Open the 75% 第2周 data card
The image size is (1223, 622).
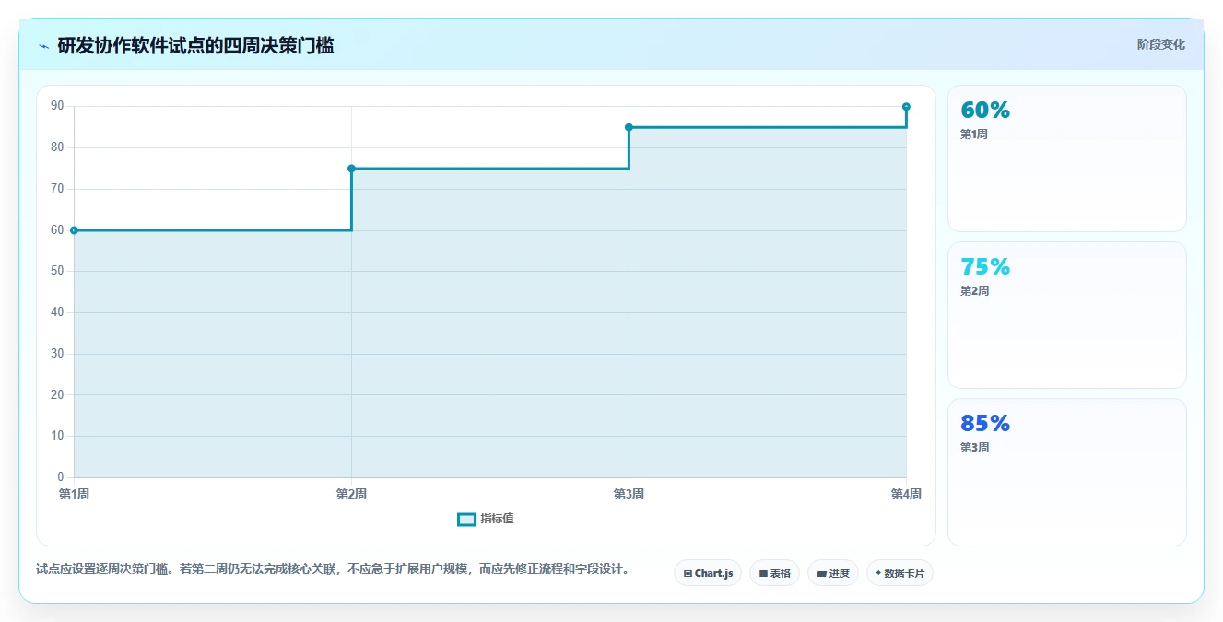(x=1066, y=315)
